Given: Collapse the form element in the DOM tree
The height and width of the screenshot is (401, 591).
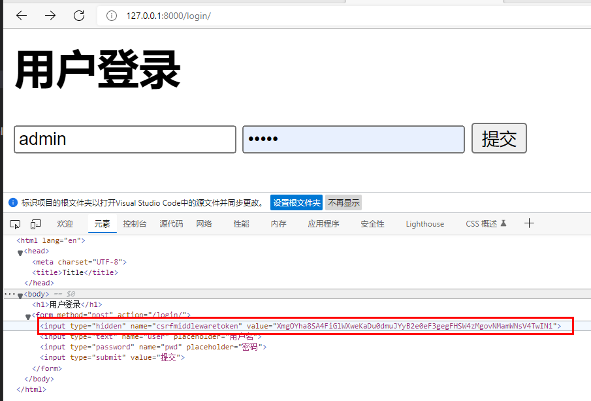Looking at the screenshot, I should (x=29, y=315).
